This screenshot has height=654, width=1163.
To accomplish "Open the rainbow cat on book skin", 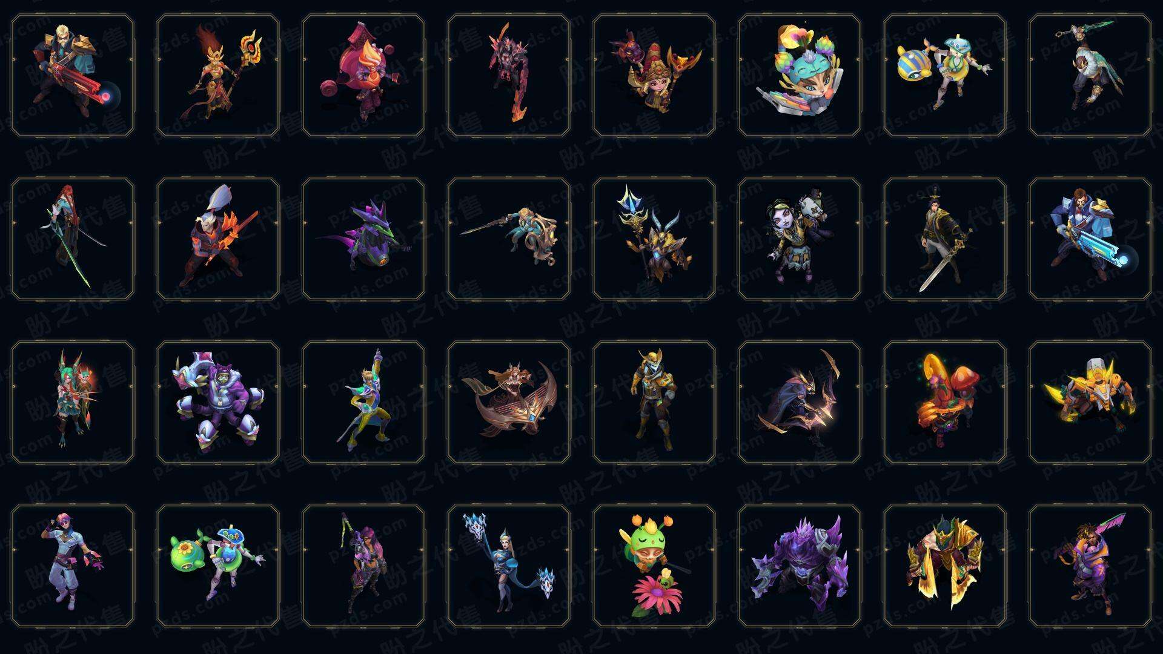I will pyautogui.click(x=800, y=76).
